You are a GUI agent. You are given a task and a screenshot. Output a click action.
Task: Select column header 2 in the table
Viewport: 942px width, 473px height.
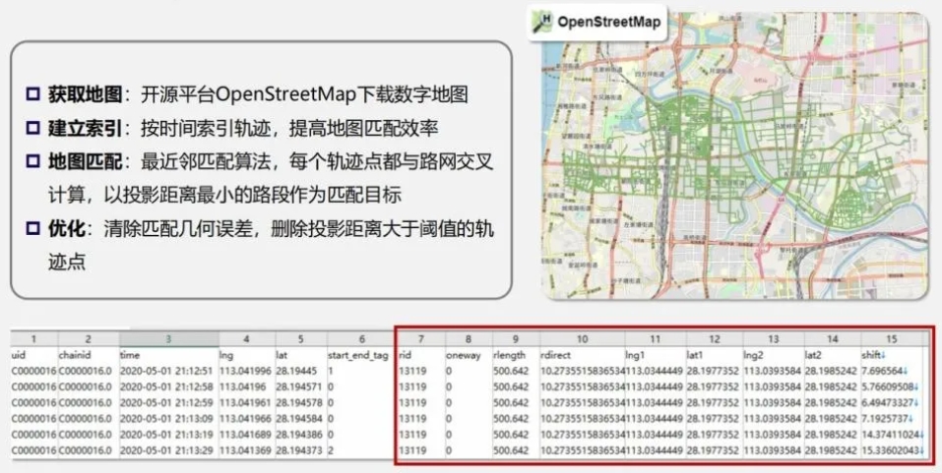(x=89, y=339)
